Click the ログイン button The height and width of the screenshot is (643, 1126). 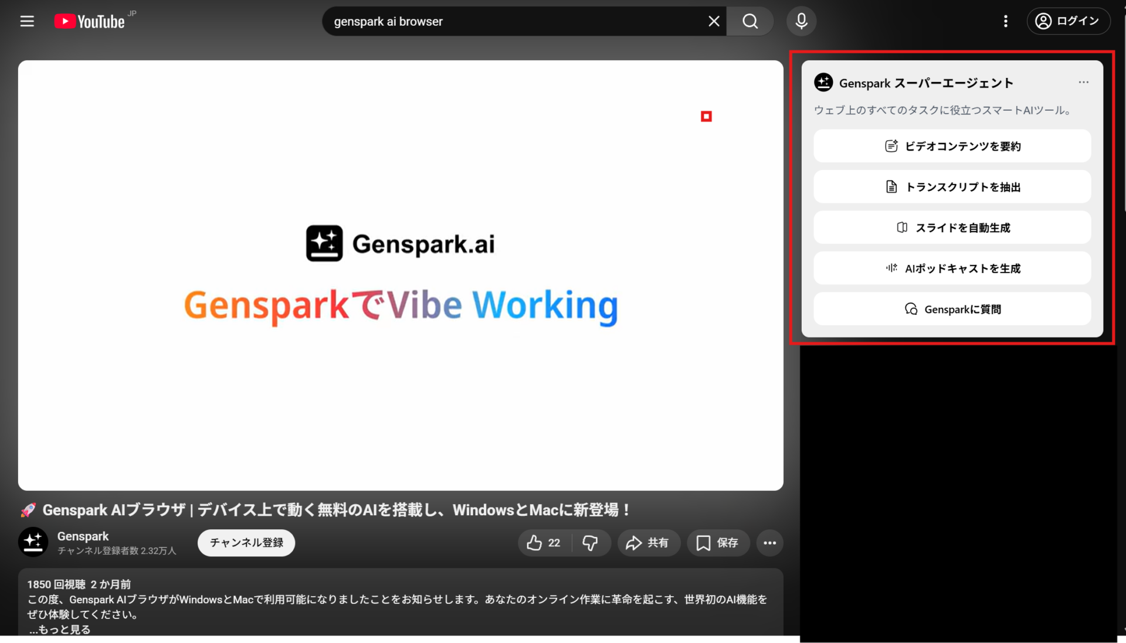pos(1069,21)
